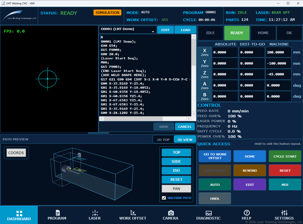
Task: Click the CYCLE START button
Action: click(285, 156)
